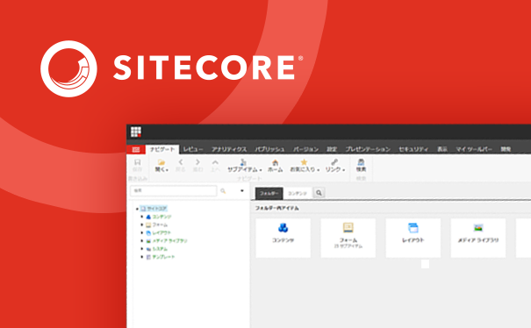
Task: Expand the コンテンツ node in the tree
Action: [142, 217]
